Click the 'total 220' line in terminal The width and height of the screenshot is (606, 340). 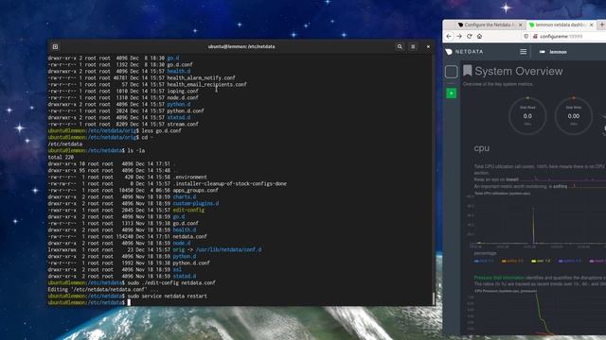tap(61, 158)
